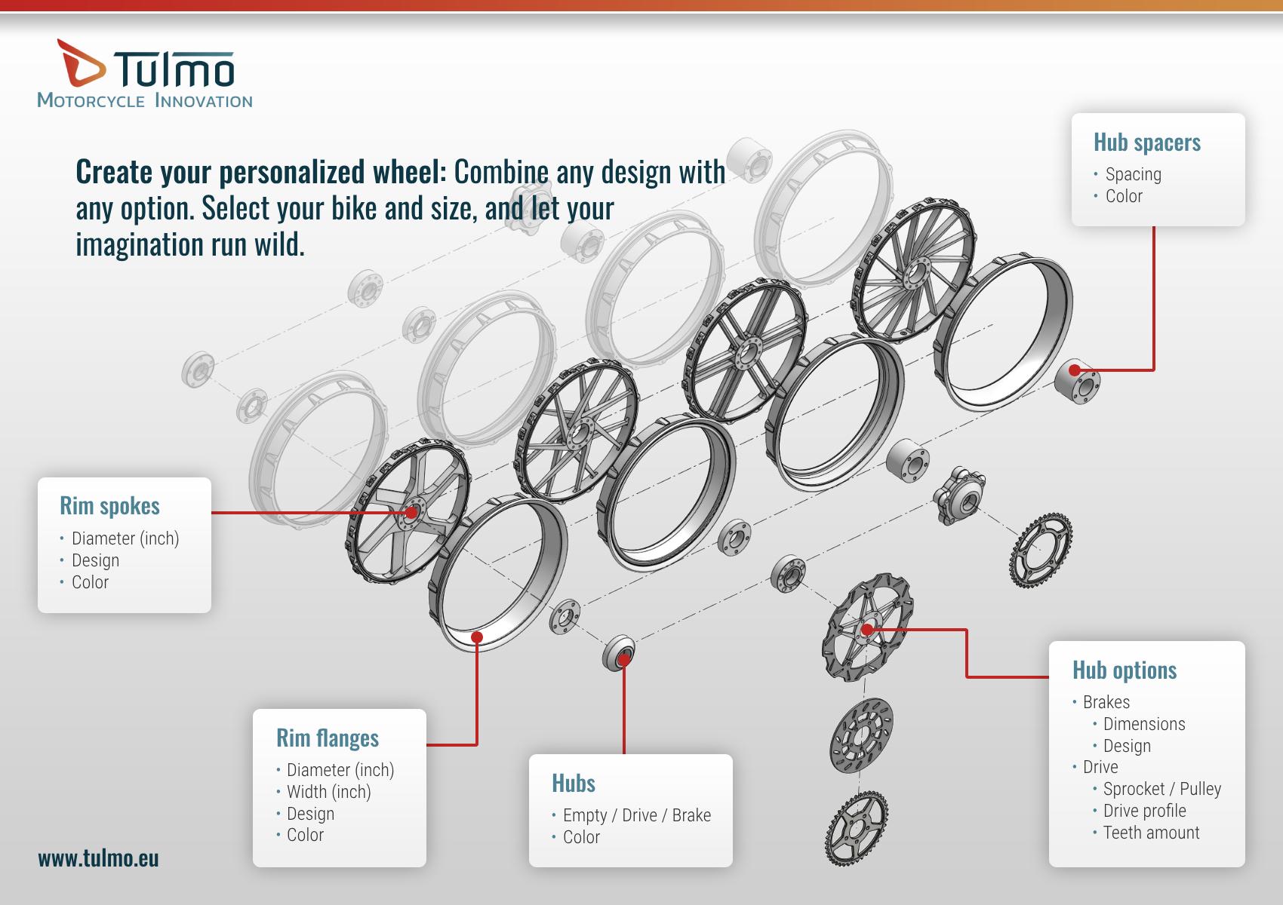
Task: Open the Rim flanges card heading
Action: click(327, 738)
